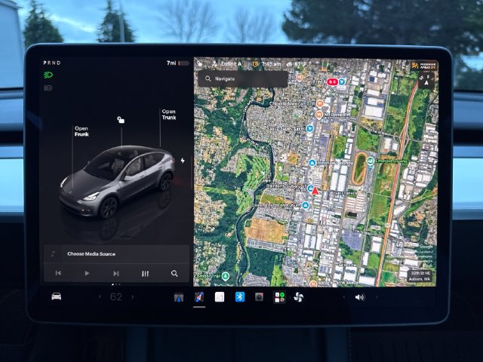Screen dimensions: 483x362
Task: Skip to next track
Action: tap(115, 273)
